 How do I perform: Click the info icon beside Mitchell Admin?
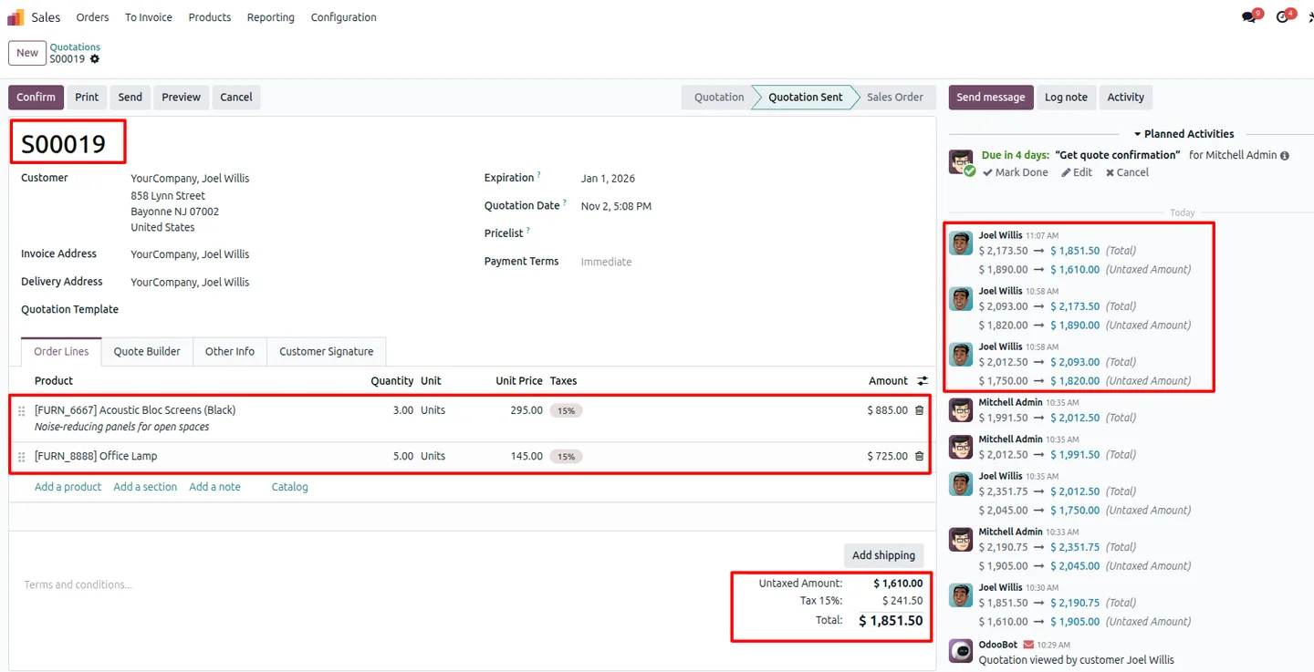(x=1285, y=156)
